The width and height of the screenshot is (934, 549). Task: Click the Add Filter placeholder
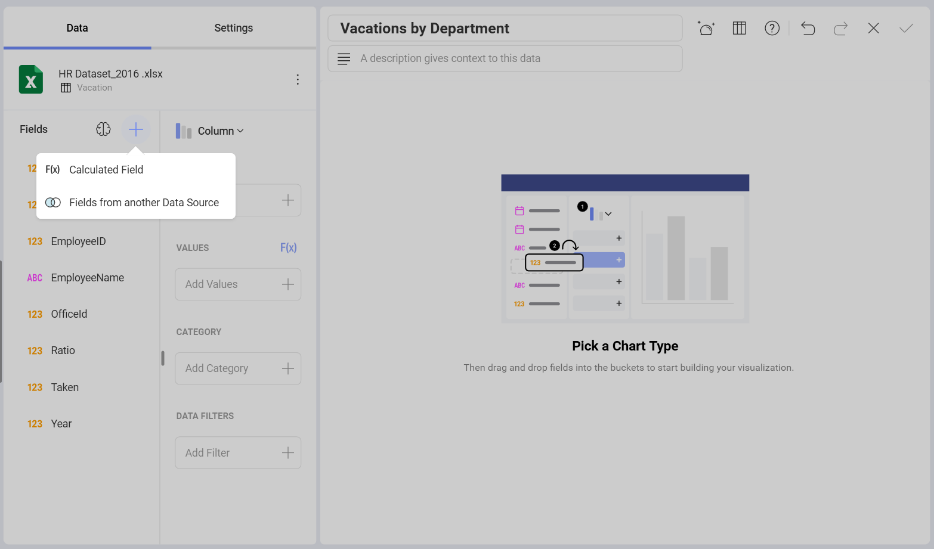pyautogui.click(x=238, y=453)
